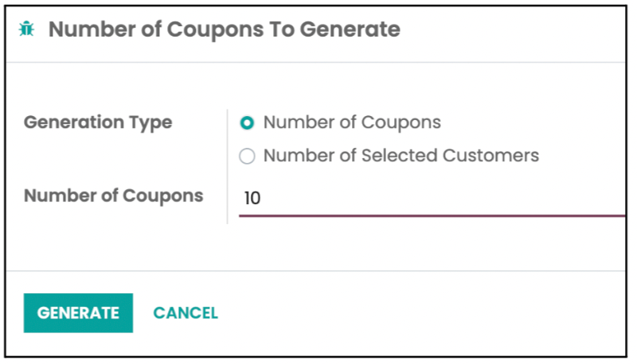Place cursor in the coupon quantity field
Viewport: 637px width, 364px height.
pyautogui.click(x=430, y=198)
